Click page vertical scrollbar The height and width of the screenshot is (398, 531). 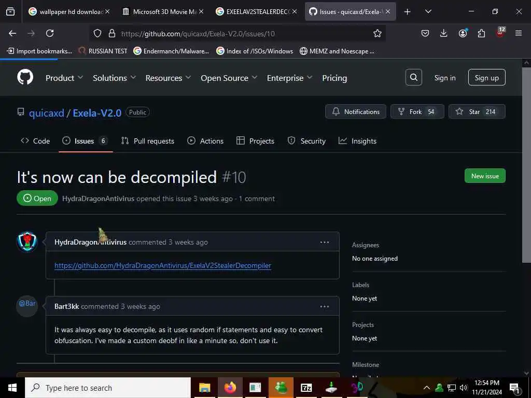pos(526,165)
